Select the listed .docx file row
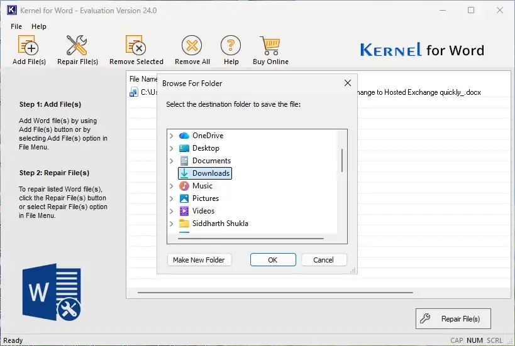This screenshot has width=515, height=346. pos(319,92)
